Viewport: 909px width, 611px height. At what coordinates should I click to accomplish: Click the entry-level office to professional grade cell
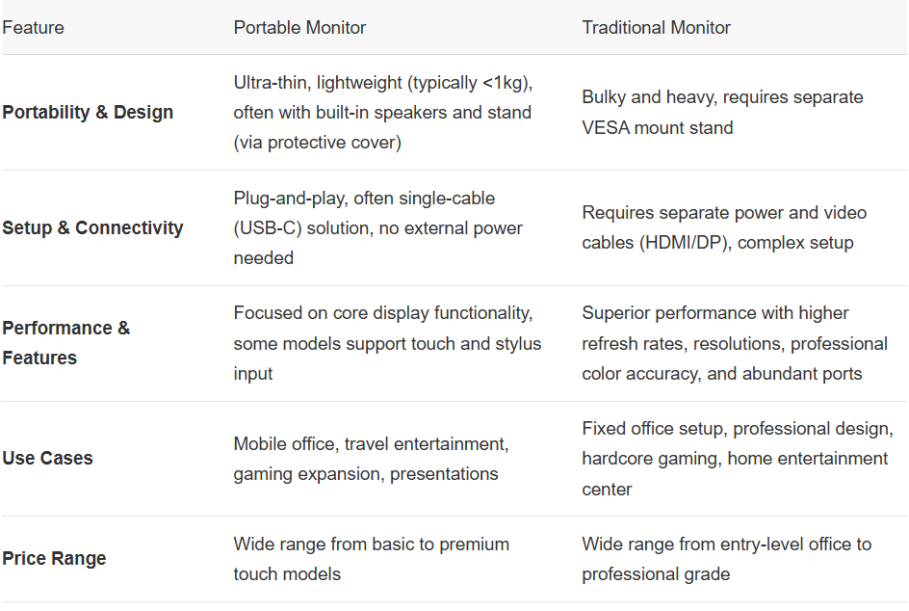coord(726,559)
